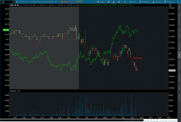181x122 pixels.
Task: Click the 9:00 time axis label
Action: [x=141, y=118]
